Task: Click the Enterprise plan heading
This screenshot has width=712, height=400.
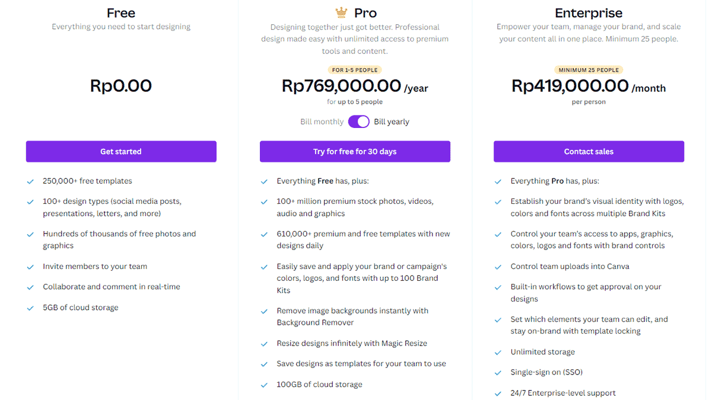Action: [588, 12]
